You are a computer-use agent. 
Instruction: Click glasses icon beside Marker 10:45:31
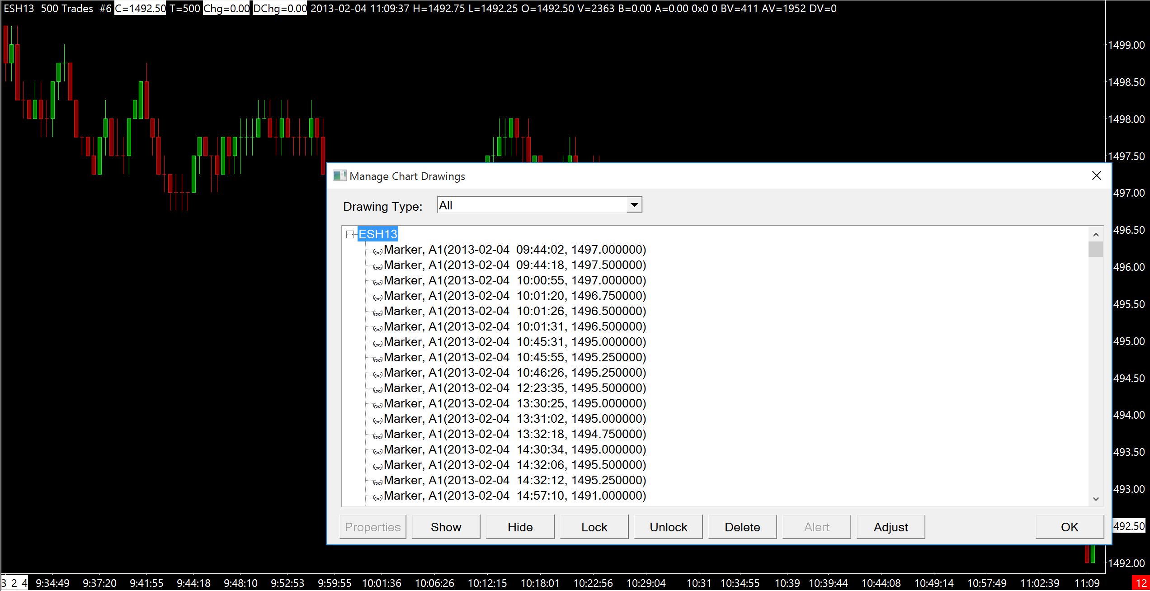378,344
